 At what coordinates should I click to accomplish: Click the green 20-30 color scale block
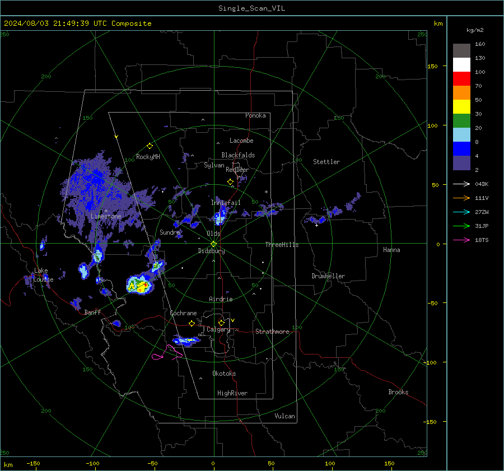point(461,121)
